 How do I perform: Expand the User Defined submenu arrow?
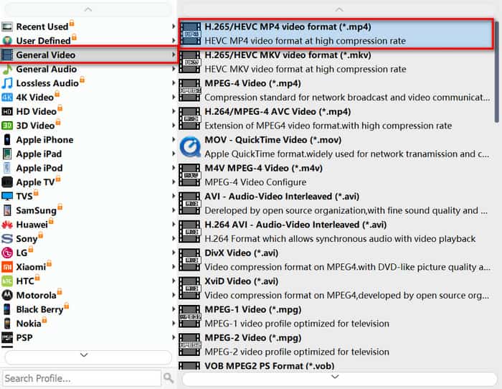[x=174, y=40]
